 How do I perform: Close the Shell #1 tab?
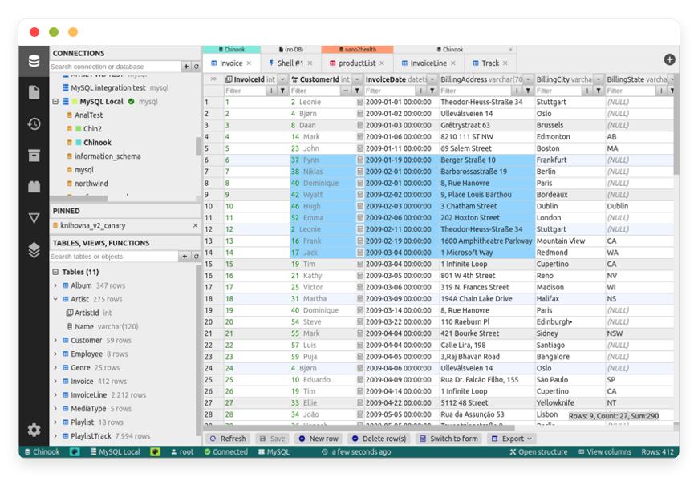point(310,63)
